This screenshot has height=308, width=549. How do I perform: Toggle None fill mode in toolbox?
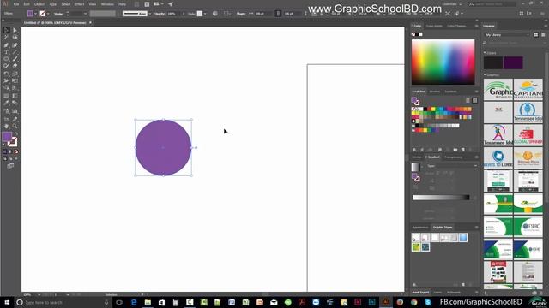click(16, 151)
